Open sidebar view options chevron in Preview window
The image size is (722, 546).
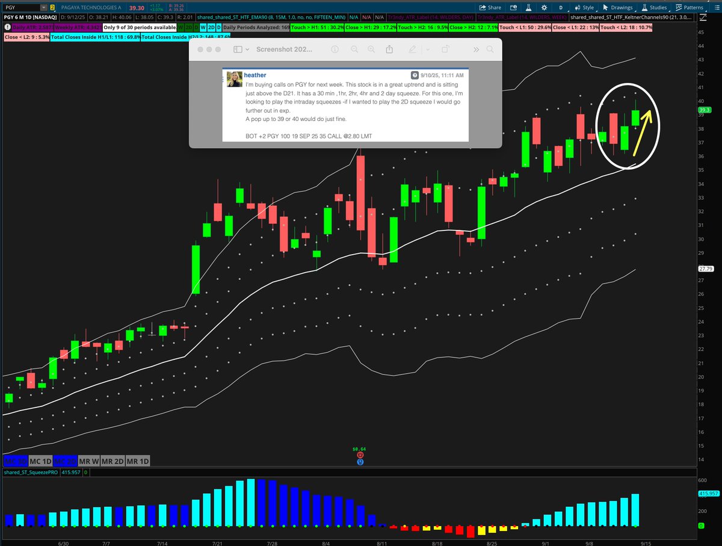tap(246, 49)
